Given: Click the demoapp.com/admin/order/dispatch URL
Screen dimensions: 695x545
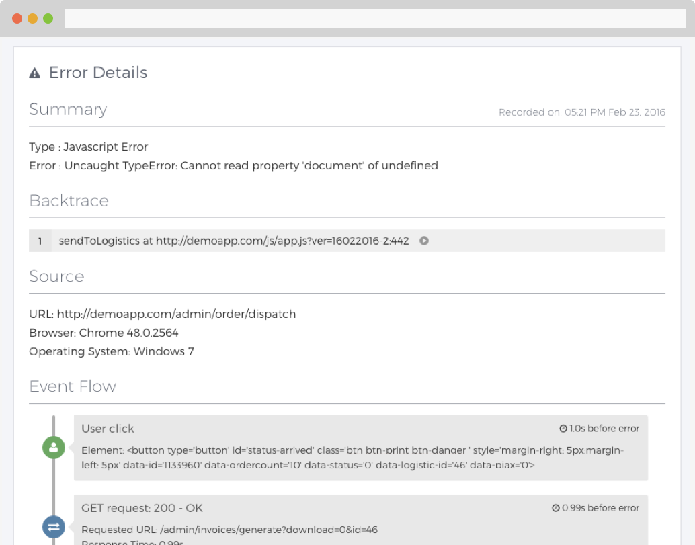Looking at the screenshot, I should click(x=176, y=314).
